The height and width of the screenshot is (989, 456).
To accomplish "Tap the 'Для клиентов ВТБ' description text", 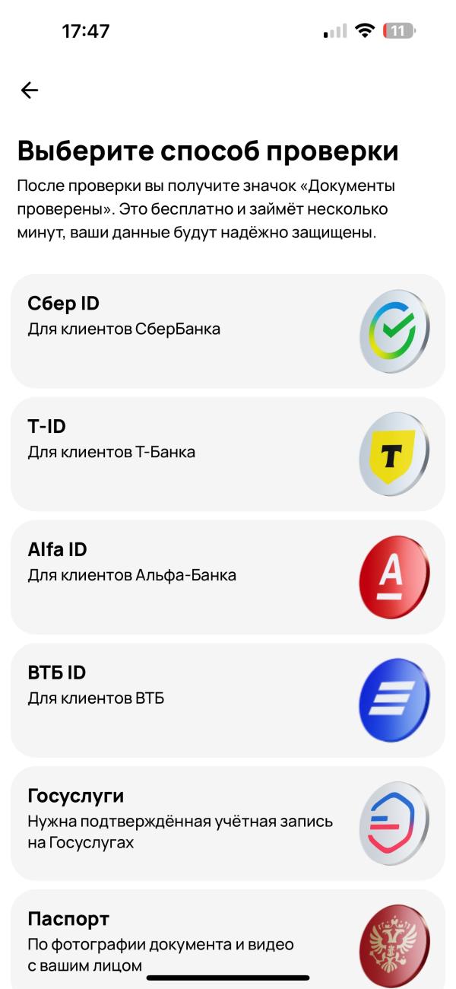I will pyautogui.click(x=96, y=698).
